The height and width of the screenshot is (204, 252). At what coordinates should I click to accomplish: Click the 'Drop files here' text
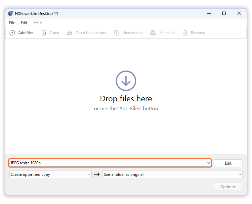coord(126,99)
